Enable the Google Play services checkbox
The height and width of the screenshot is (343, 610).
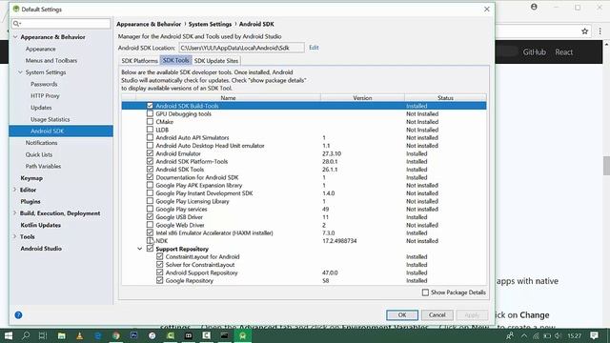click(150, 209)
